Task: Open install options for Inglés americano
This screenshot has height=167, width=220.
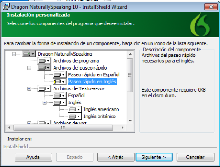Action: [x=75, y=110]
